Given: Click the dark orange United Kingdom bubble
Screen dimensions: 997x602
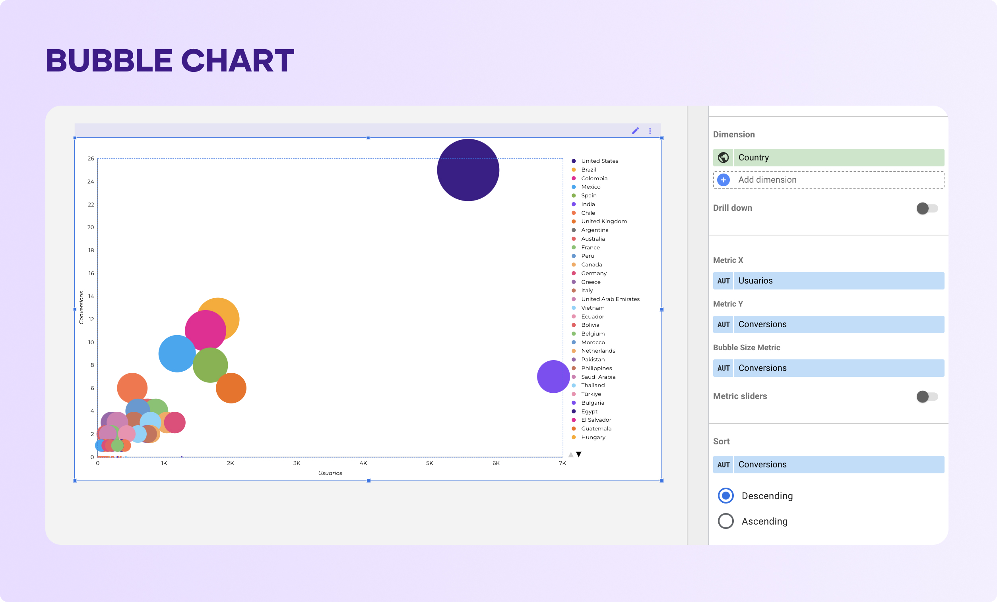Looking at the screenshot, I should 231,388.
